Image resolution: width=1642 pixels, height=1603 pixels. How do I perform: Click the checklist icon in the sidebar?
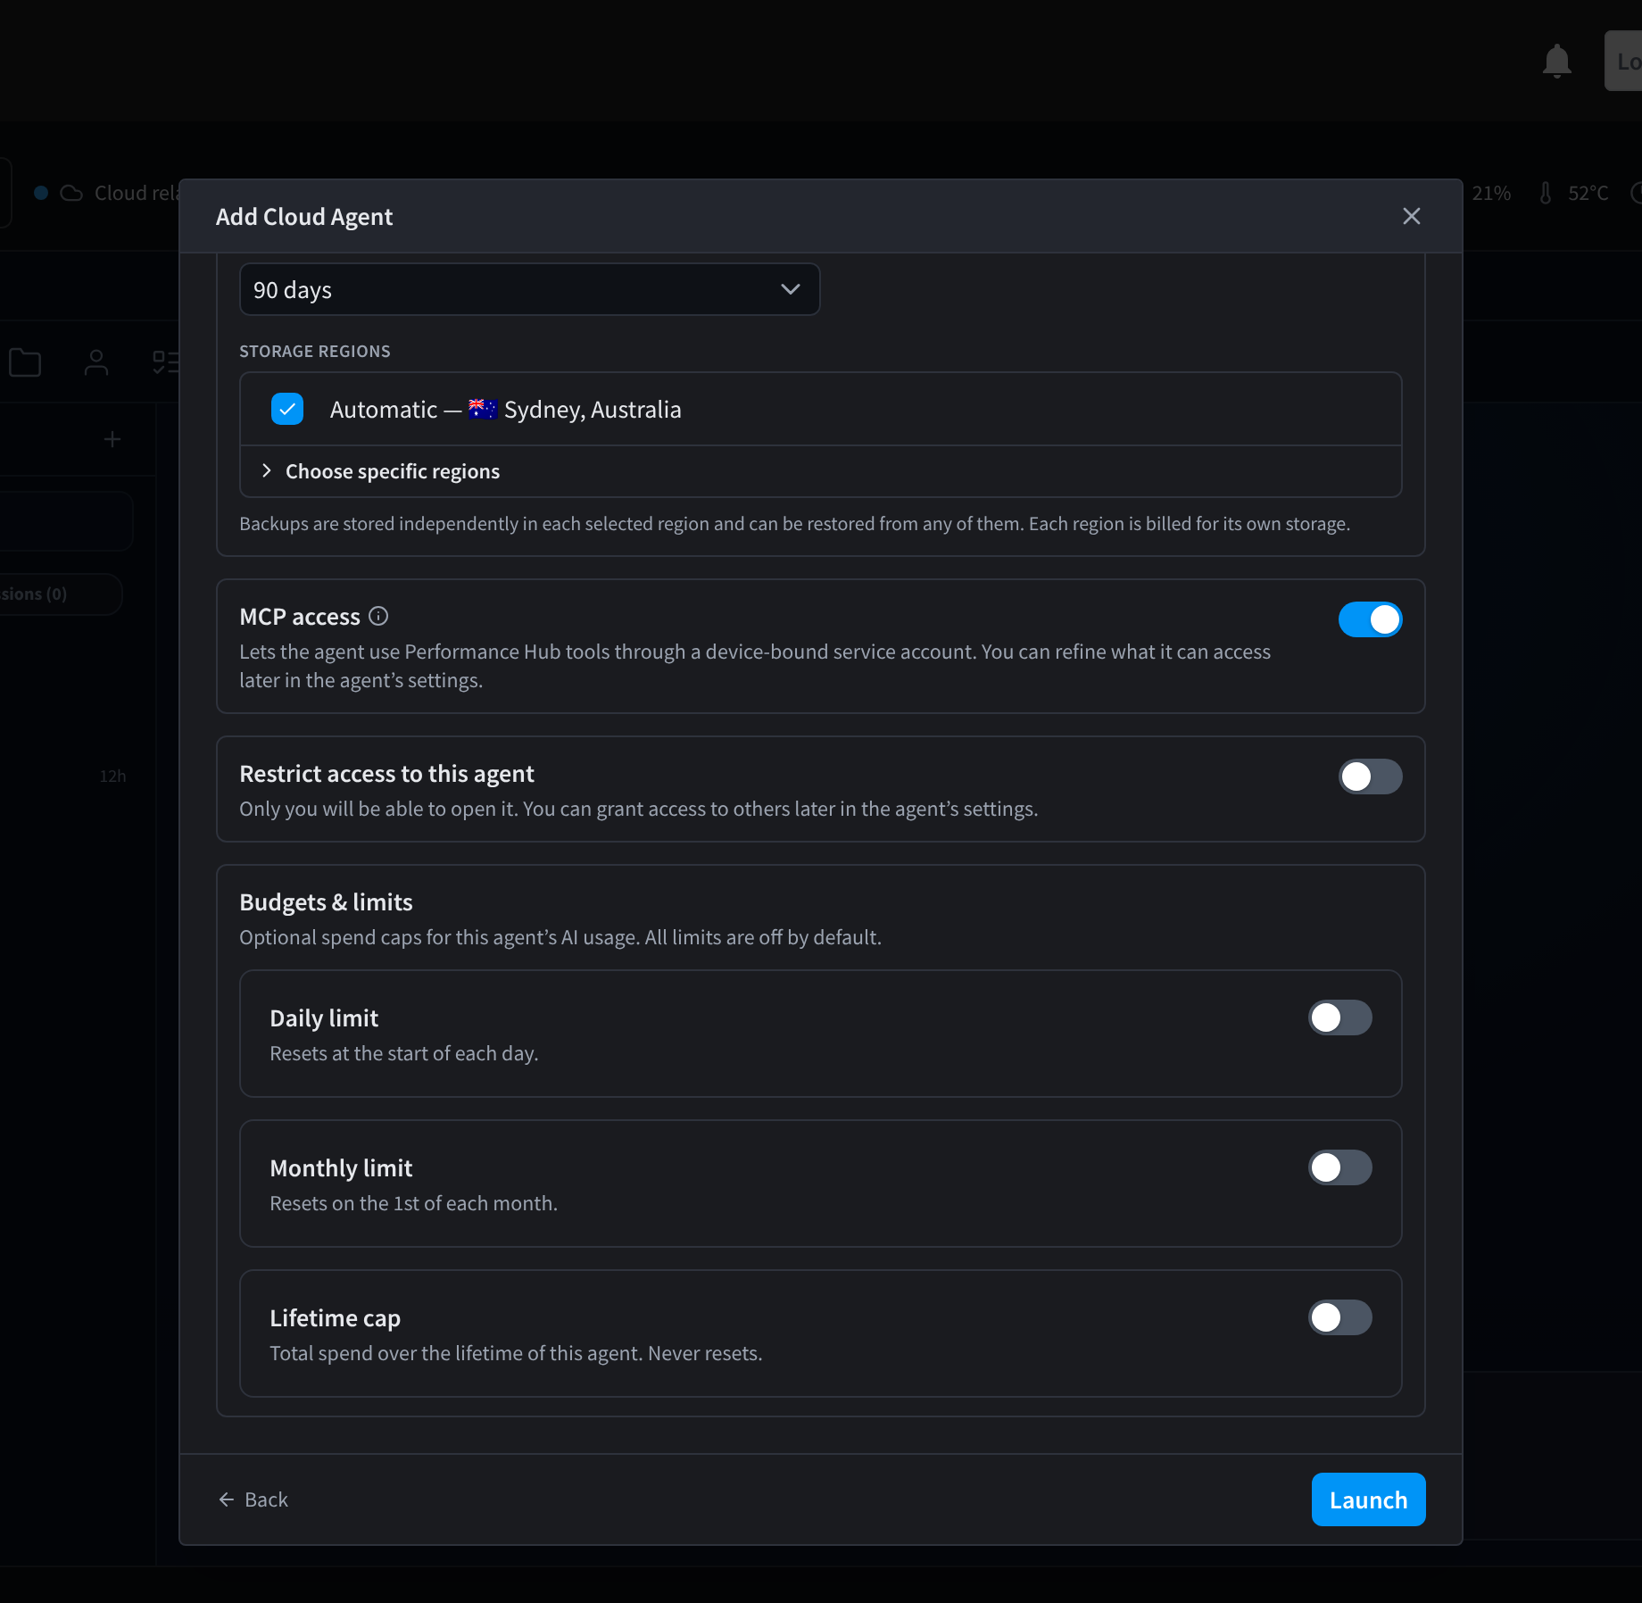coord(166,362)
